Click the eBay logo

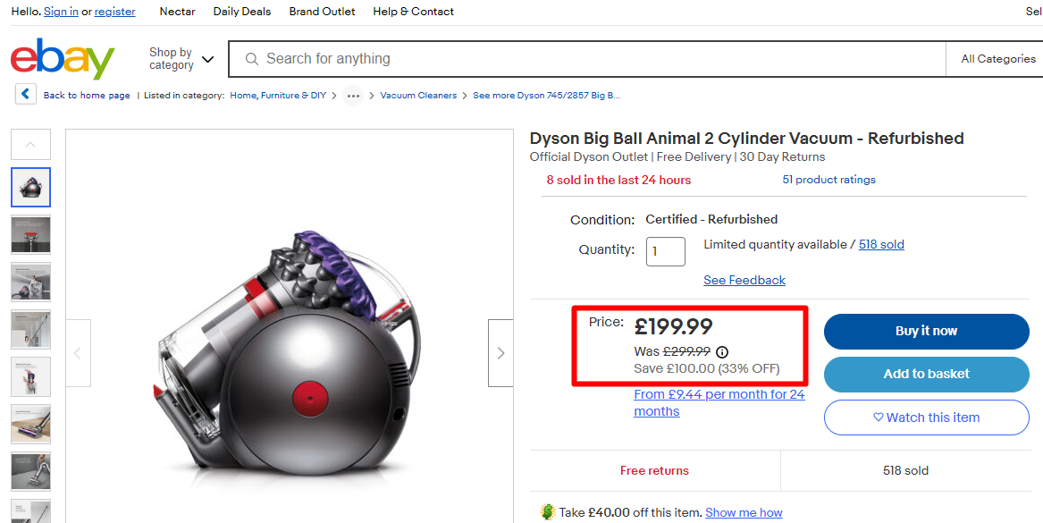click(63, 59)
